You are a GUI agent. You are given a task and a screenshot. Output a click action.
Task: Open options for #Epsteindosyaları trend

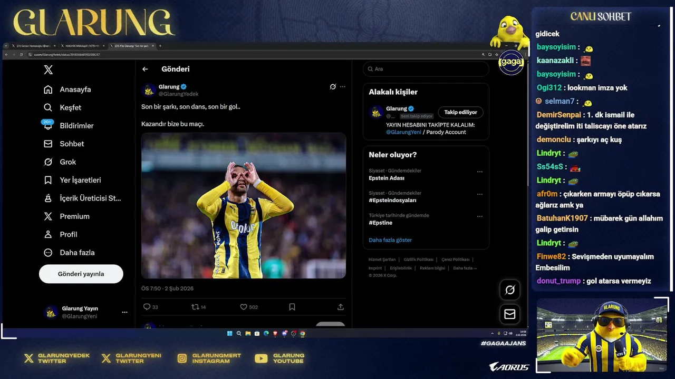(x=480, y=194)
